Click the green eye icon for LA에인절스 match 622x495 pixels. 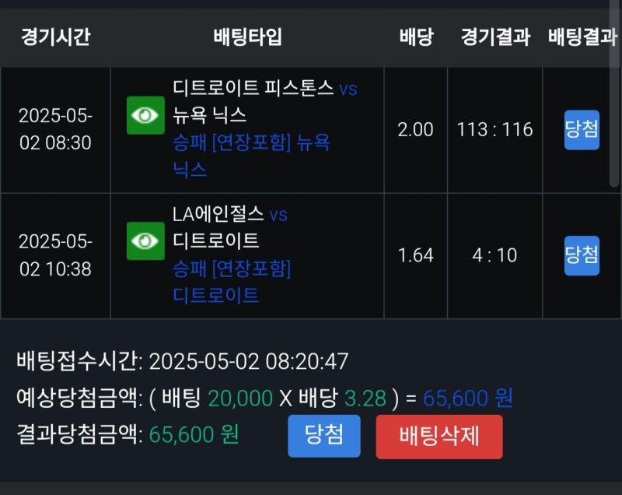click(x=145, y=241)
